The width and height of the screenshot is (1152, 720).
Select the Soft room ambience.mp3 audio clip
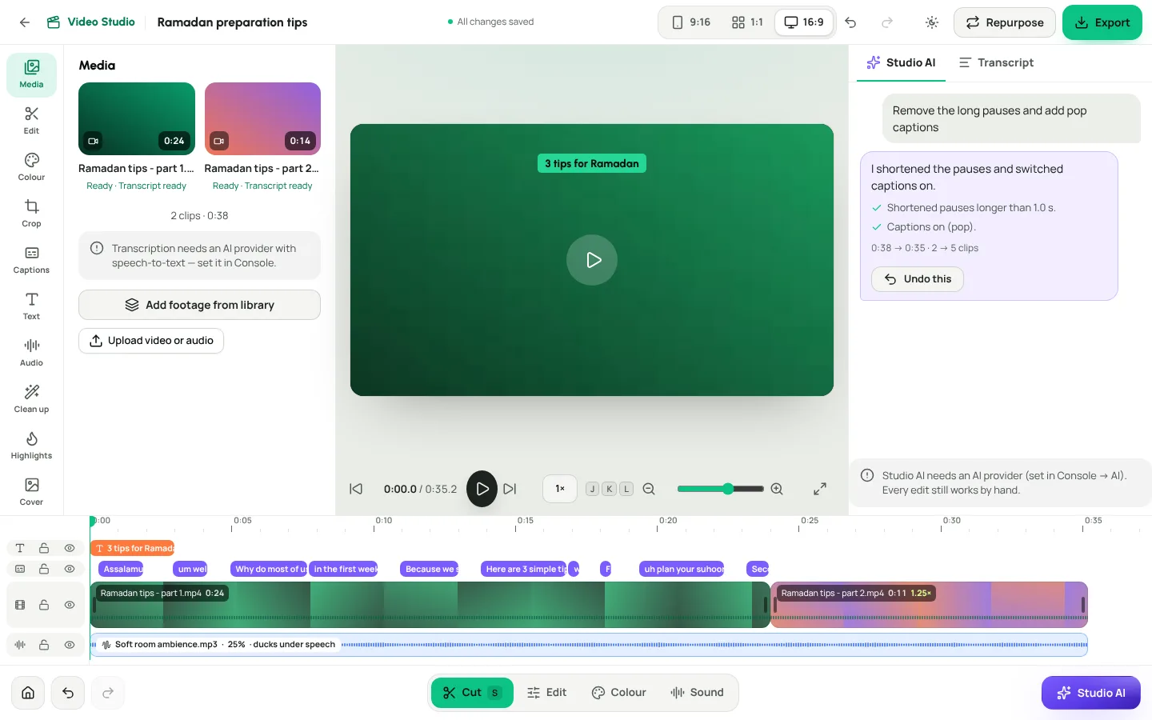pyautogui.click(x=589, y=645)
